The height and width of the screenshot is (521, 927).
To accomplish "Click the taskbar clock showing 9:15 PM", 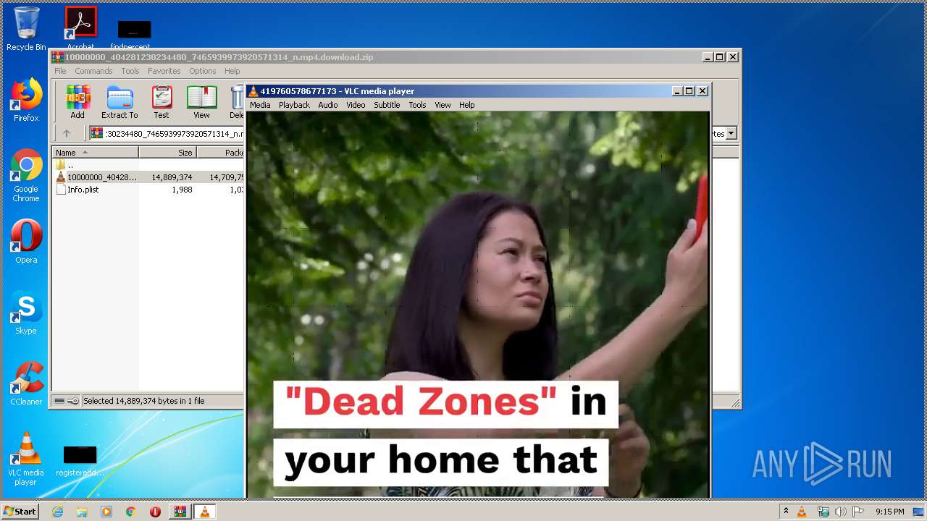I will (x=889, y=512).
